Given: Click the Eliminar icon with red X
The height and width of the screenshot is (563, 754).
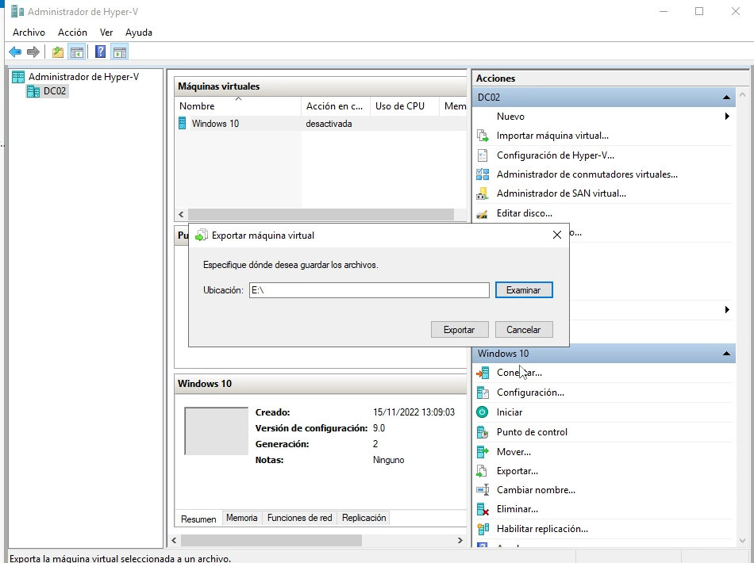Looking at the screenshot, I should 482,510.
